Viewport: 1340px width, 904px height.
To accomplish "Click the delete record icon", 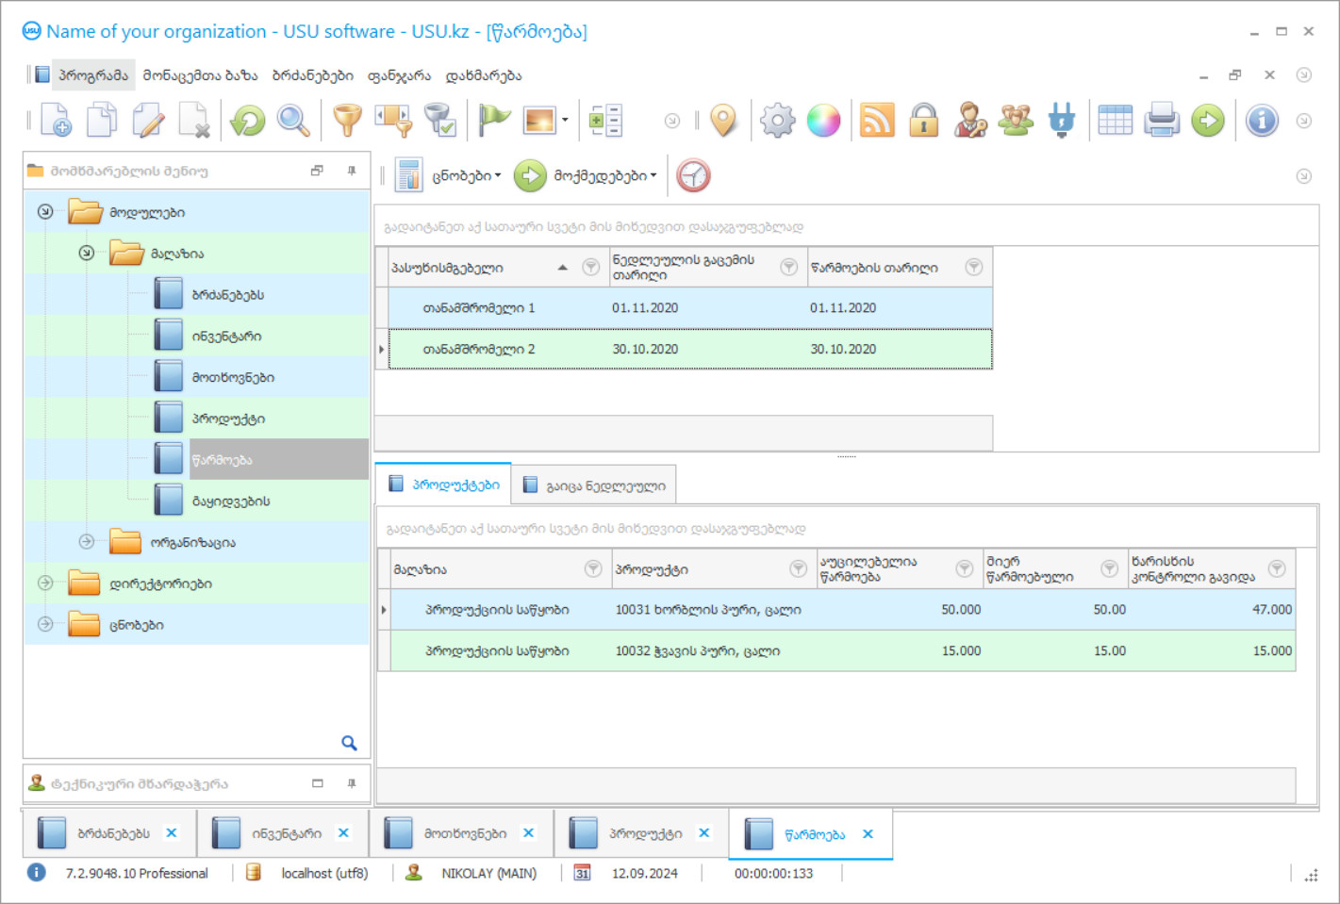I will coord(194,121).
